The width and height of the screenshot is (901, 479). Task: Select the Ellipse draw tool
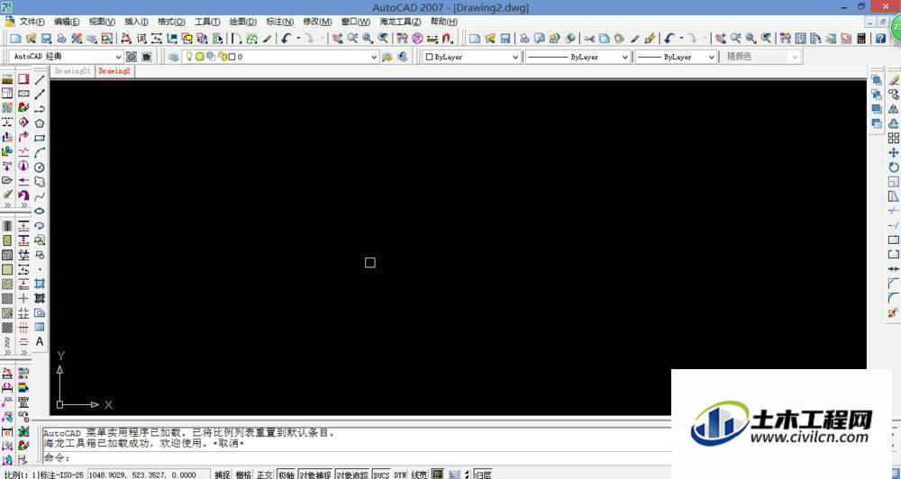[40, 211]
